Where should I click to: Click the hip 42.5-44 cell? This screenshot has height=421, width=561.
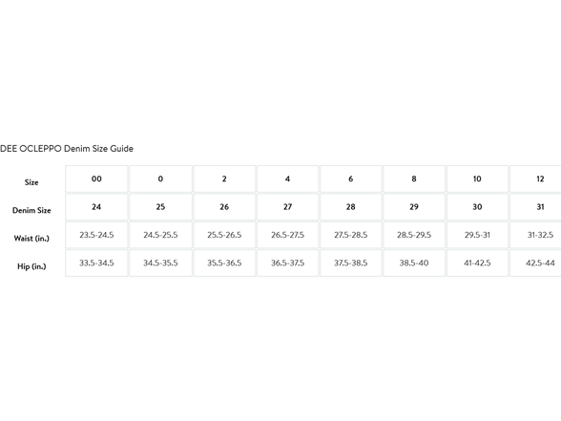point(535,263)
